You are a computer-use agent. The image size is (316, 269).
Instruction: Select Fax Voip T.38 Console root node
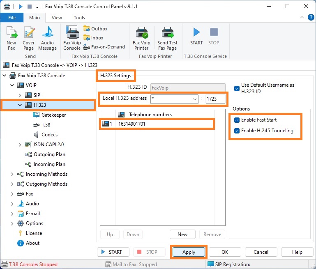[42, 76]
